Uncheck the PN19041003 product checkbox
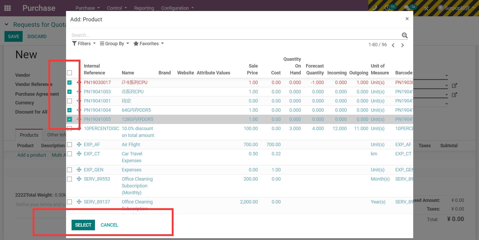This screenshot has height=240, width=479. coord(69,92)
